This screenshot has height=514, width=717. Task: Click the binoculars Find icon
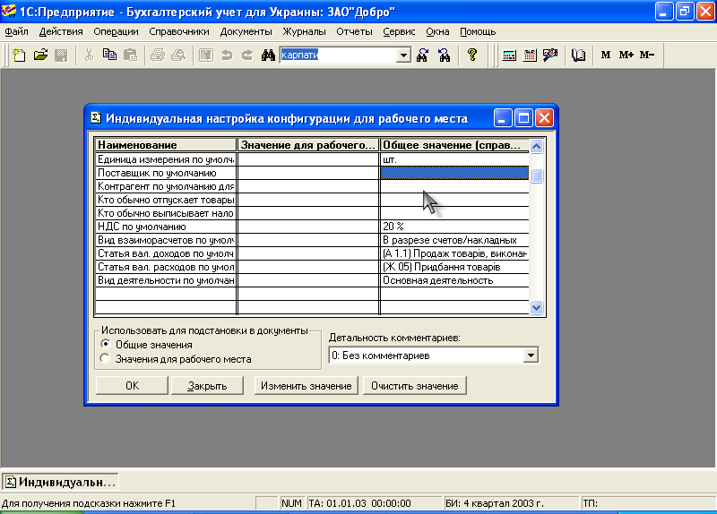point(268,56)
